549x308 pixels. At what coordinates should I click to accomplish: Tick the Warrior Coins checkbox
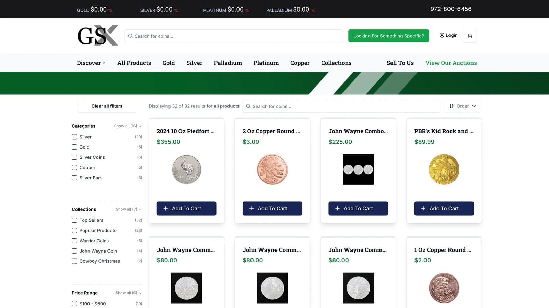(74, 241)
